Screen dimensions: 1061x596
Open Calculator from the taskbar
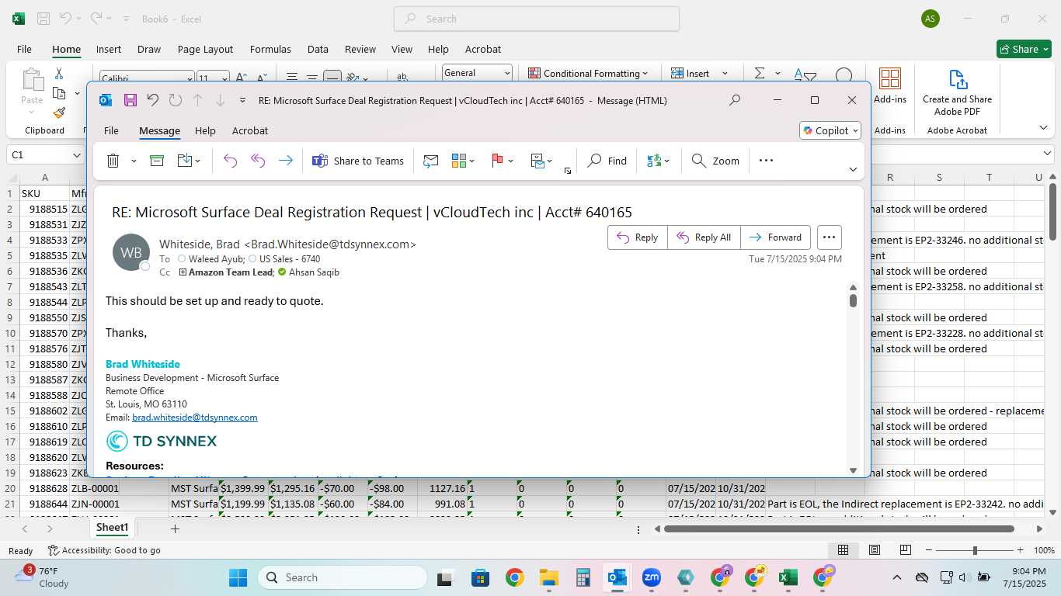tap(583, 577)
